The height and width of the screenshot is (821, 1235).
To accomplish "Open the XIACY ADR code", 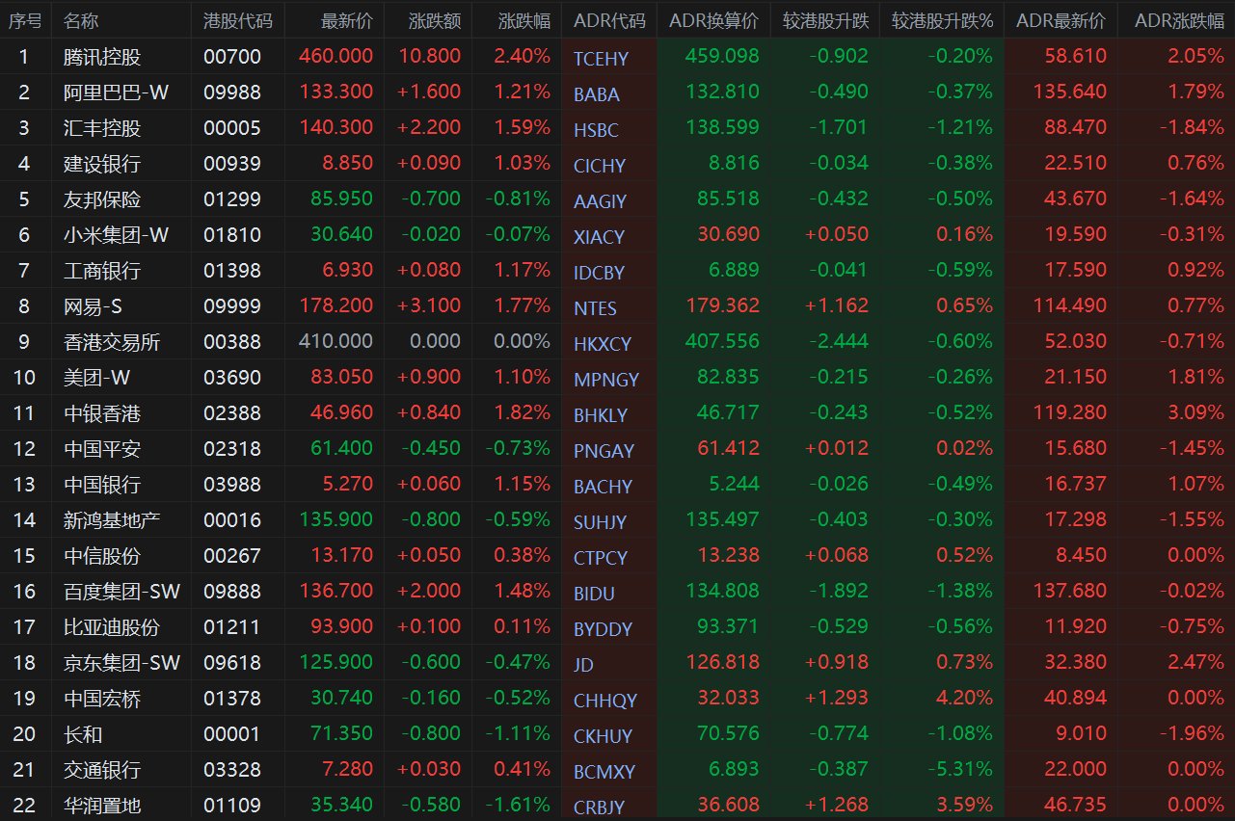I will pos(599,238).
